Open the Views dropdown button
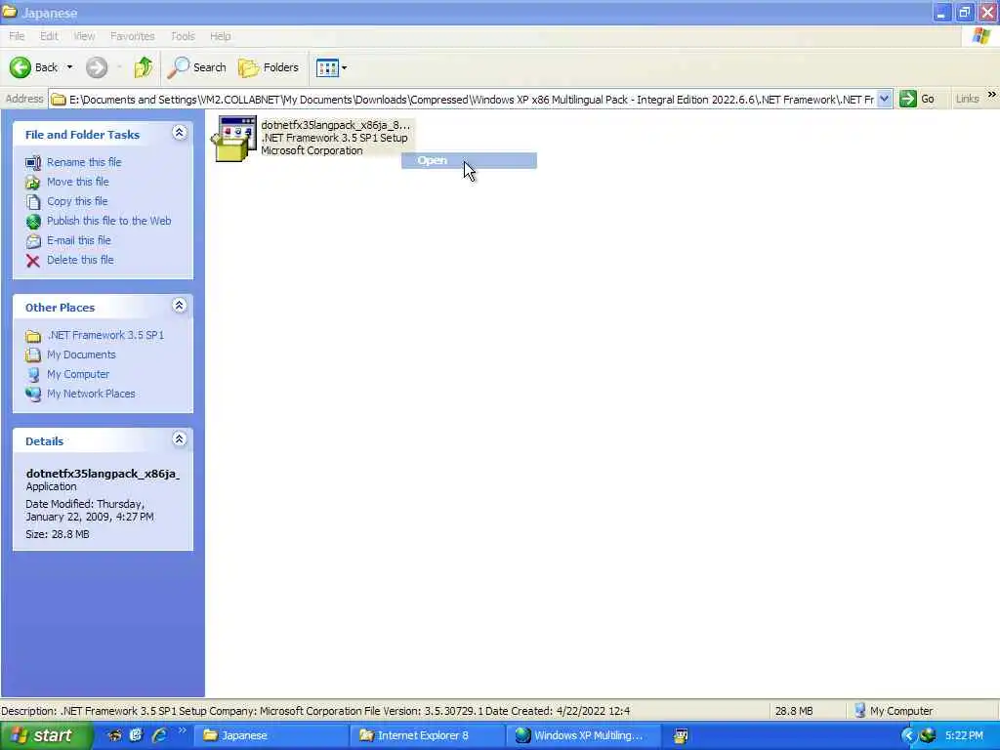Viewport: 1000px width, 750px height. tap(332, 67)
